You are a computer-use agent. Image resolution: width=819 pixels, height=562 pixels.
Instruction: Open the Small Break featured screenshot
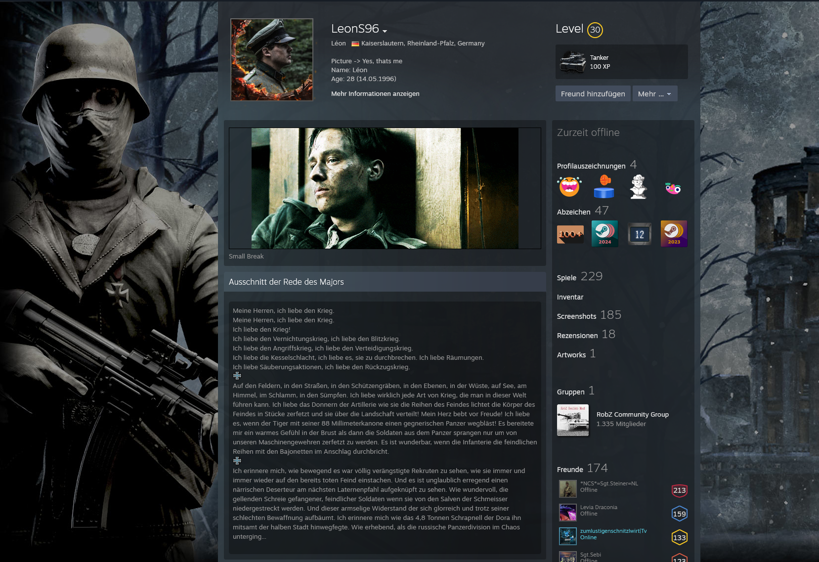385,188
